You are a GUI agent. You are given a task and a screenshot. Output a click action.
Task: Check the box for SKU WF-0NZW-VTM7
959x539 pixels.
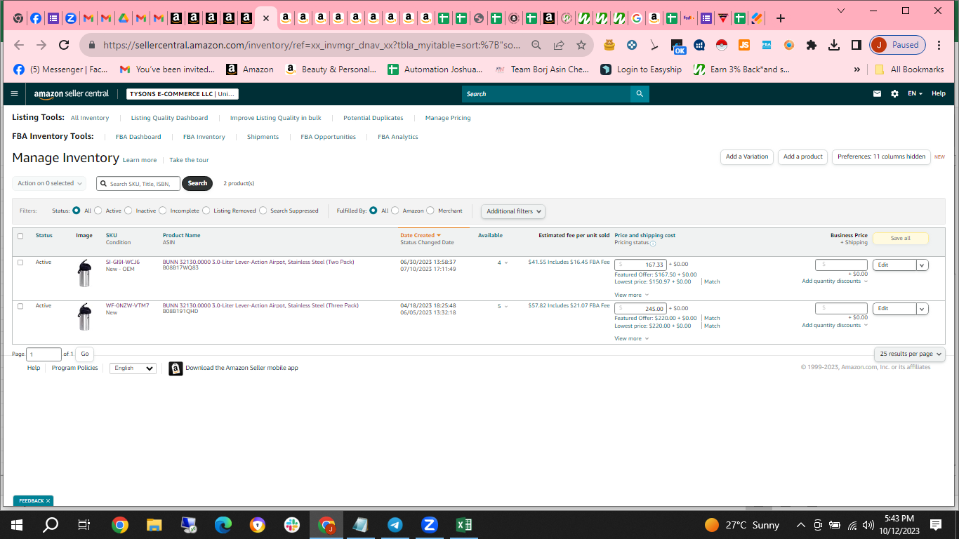(x=20, y=306)
